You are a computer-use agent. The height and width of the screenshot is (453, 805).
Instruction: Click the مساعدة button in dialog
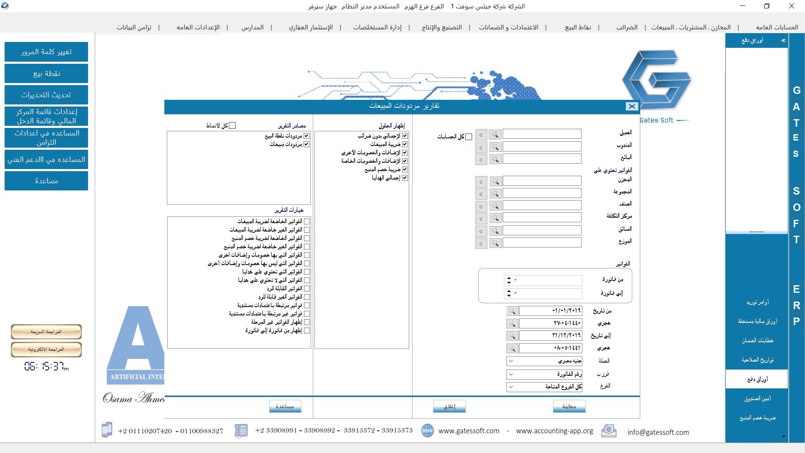[285, 406]
